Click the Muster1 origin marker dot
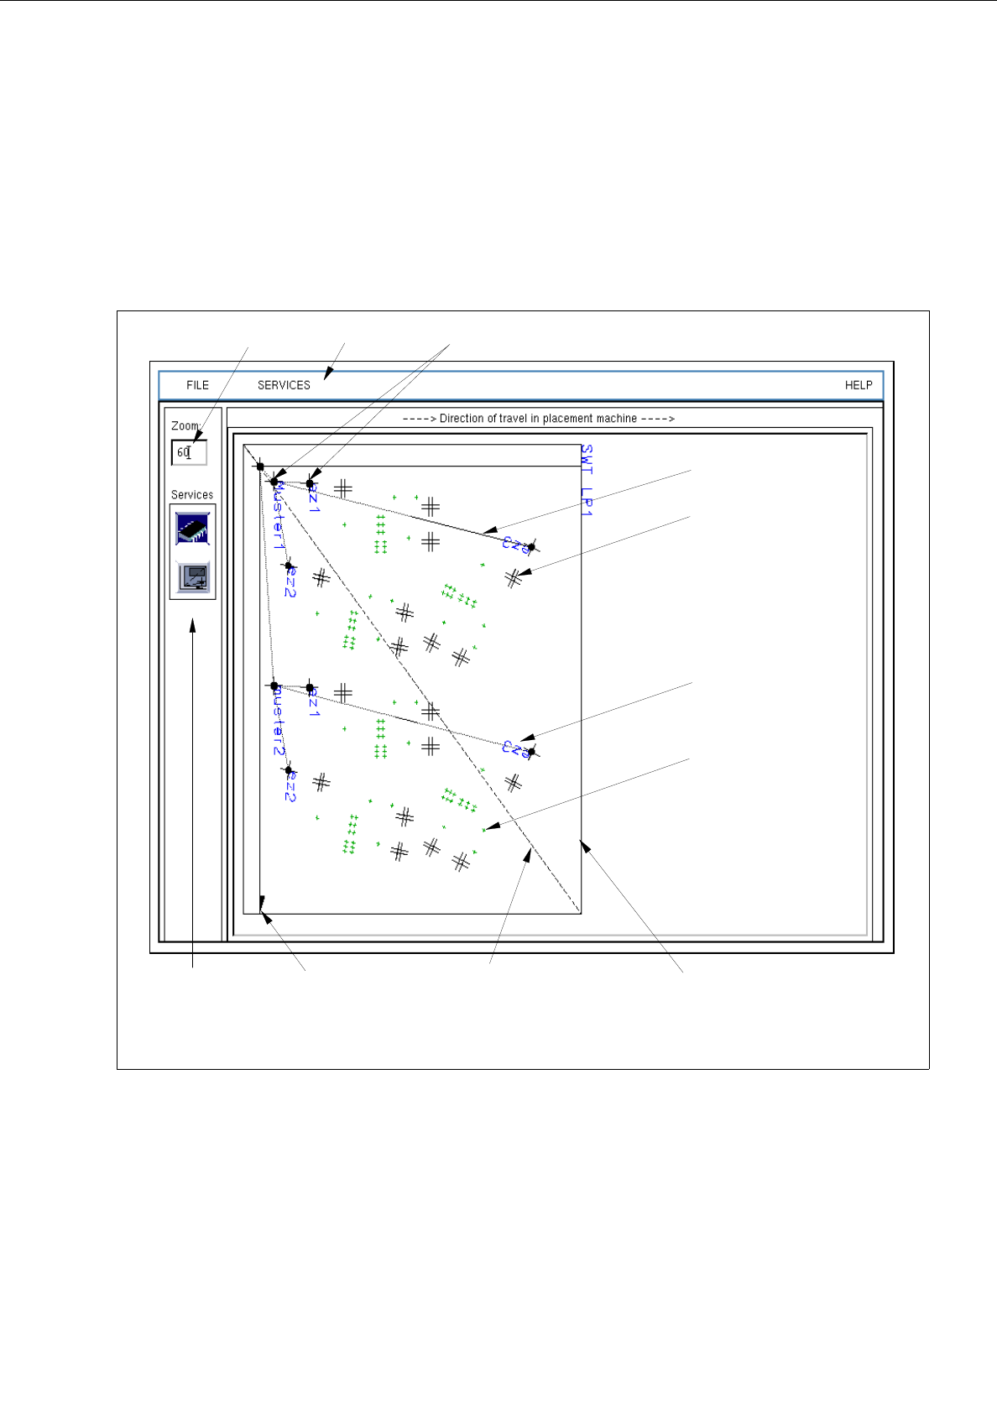This screenshot has height=1413, width=997. pyautogui.click(x=274, y=482)
